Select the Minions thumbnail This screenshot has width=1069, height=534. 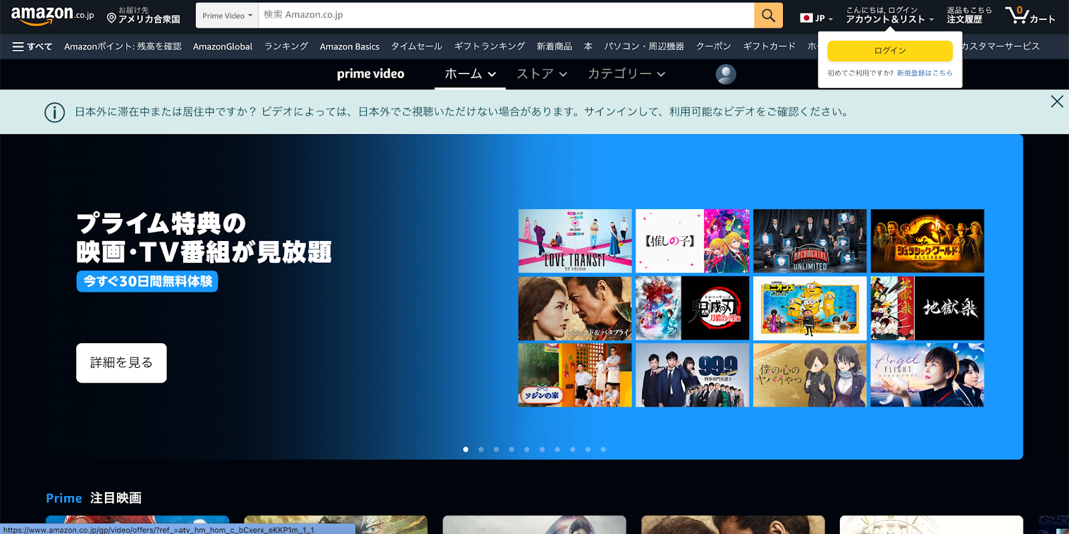[x=810, y=308]
